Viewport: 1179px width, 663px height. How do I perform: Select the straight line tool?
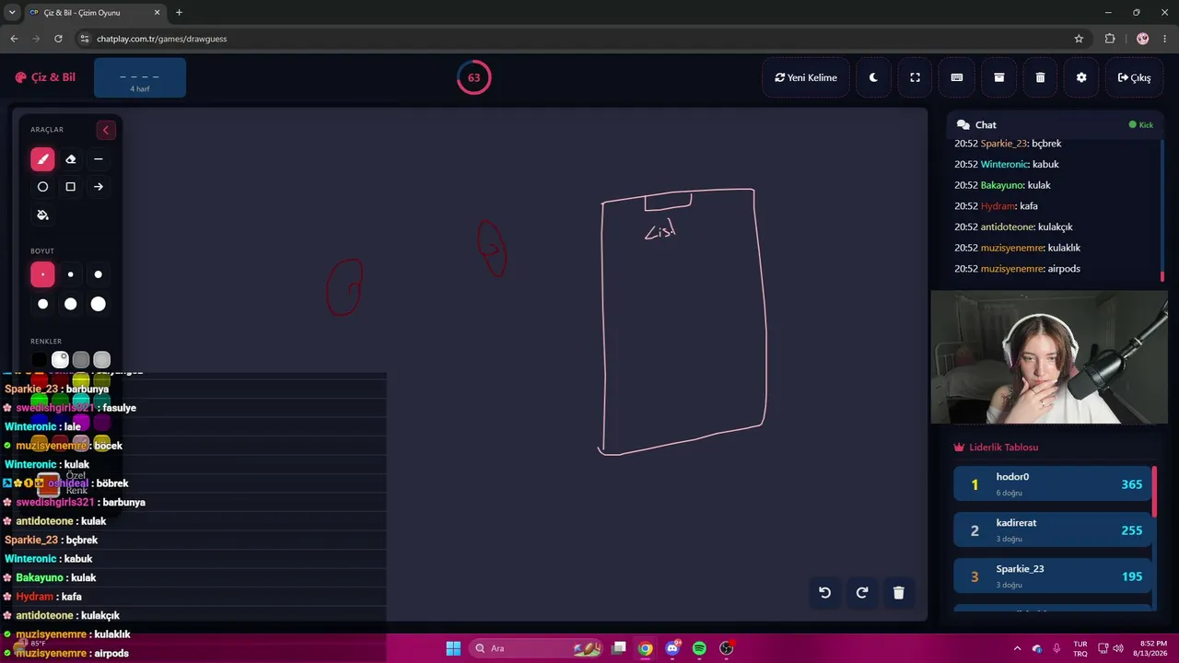pos(98,159)
